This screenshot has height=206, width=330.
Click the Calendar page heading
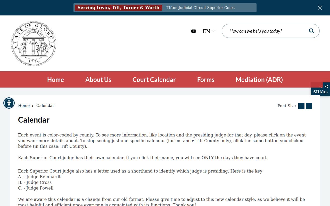34,120
